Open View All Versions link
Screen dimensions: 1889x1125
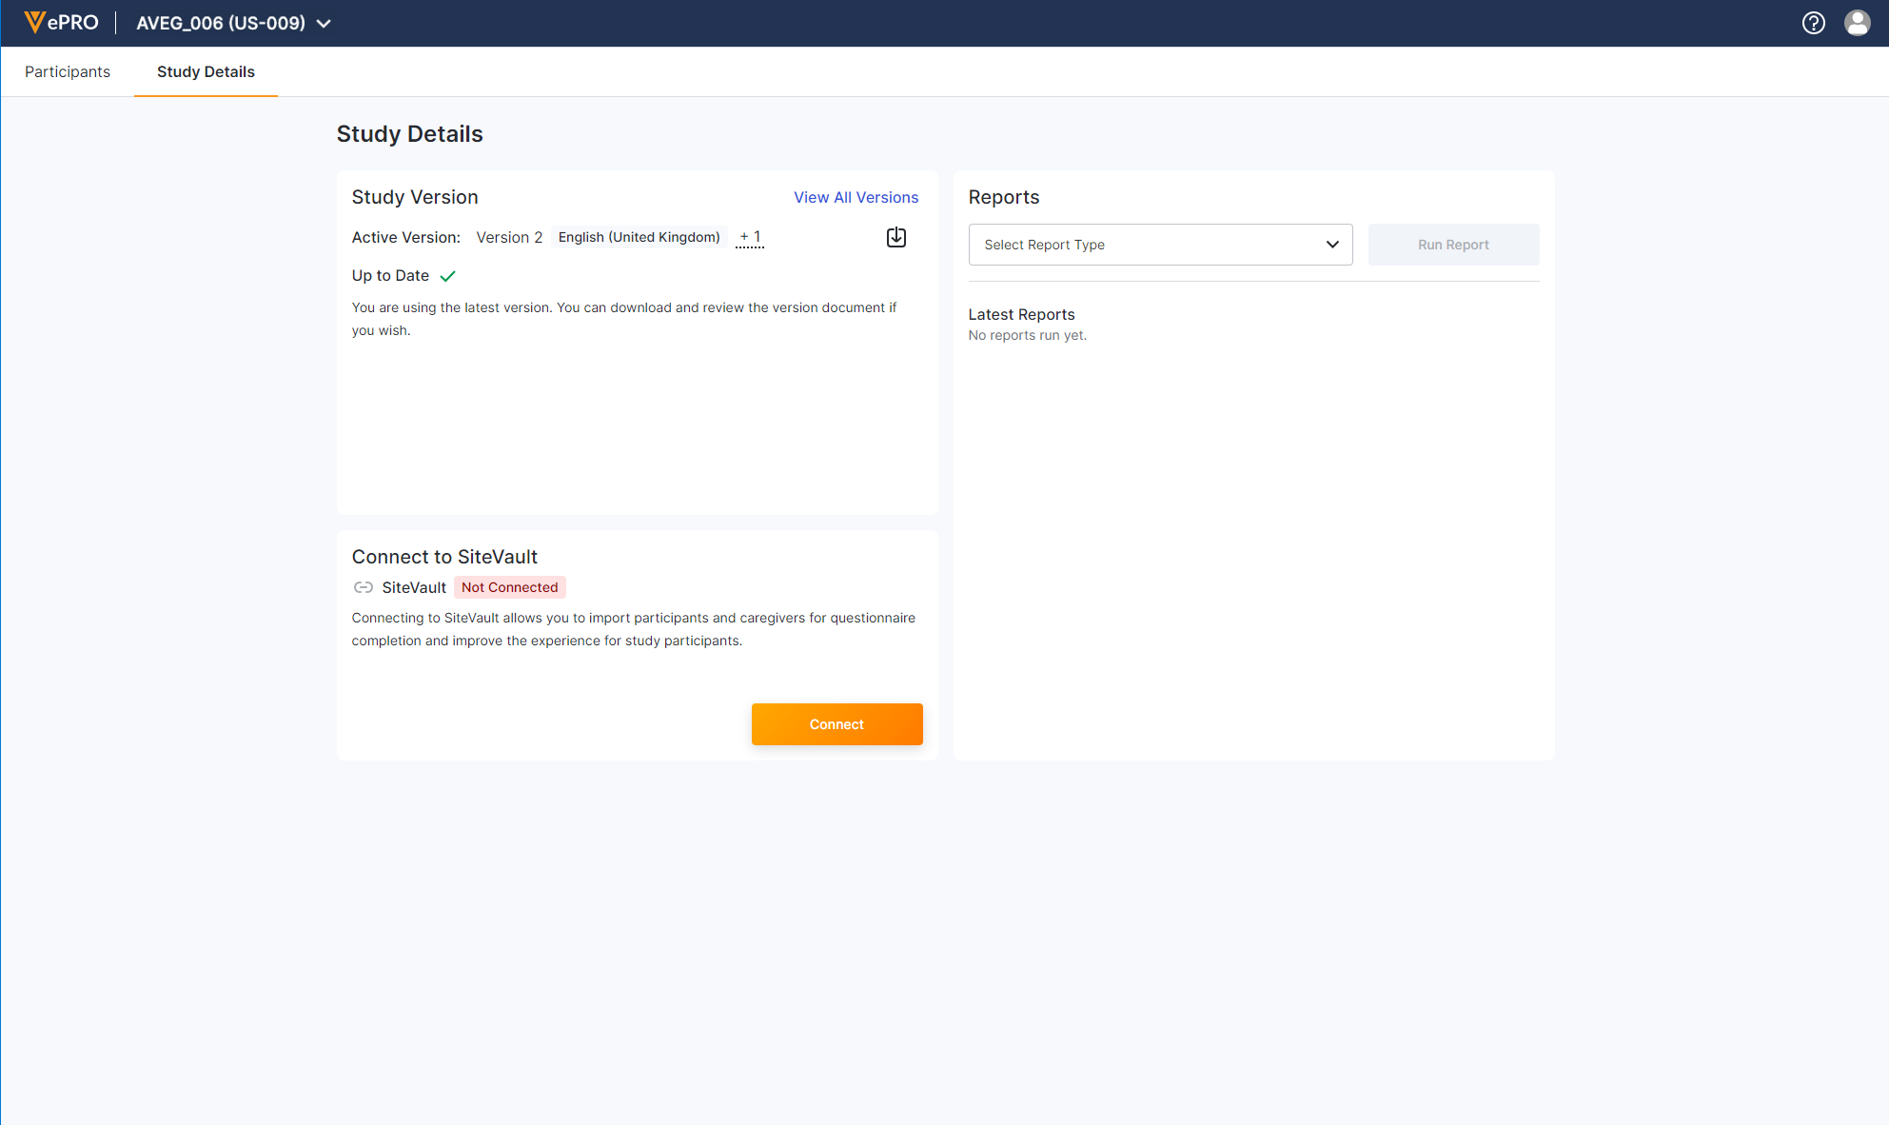[x=856, y=197]
